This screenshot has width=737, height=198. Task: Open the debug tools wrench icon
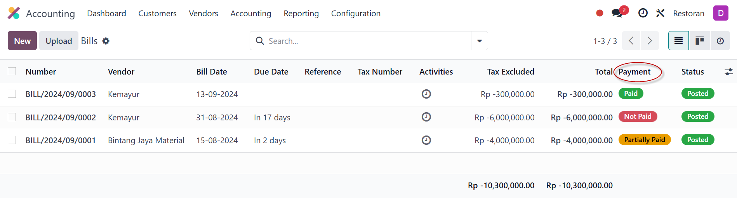click(660, 13)
